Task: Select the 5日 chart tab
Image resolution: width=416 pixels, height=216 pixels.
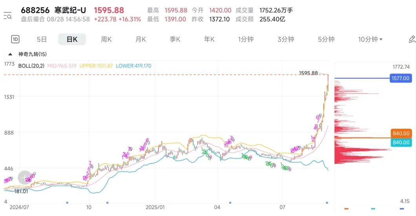Action: (42, 39)
